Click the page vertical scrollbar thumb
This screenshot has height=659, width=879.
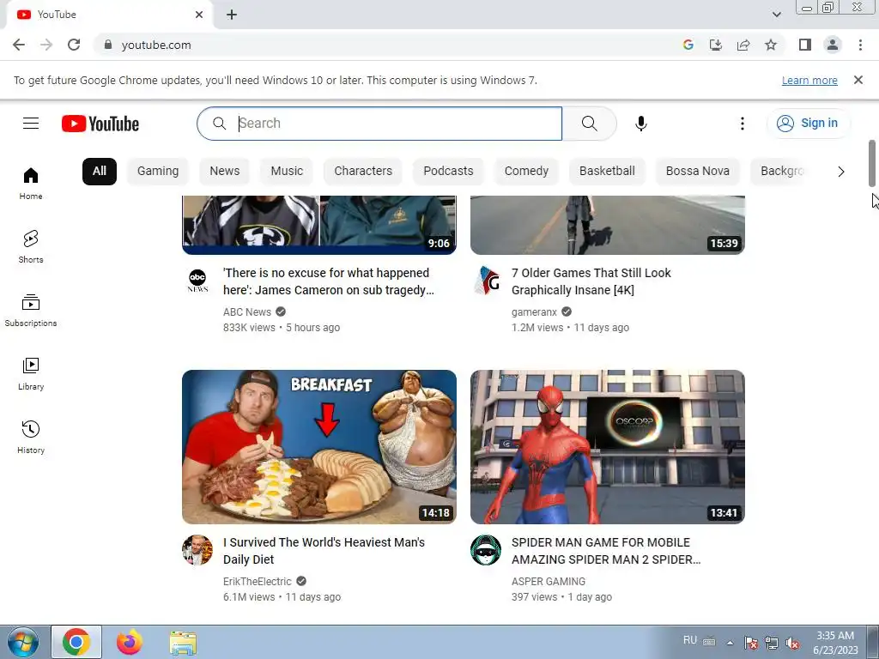pyautogui.click(x=872, y=163)
